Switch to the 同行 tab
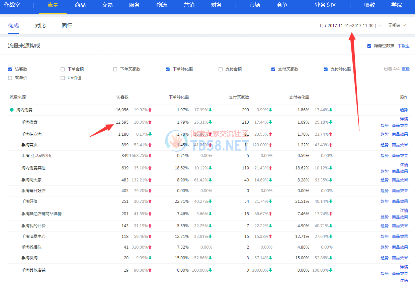Screen dimensions: 415x282 [67, 26]
